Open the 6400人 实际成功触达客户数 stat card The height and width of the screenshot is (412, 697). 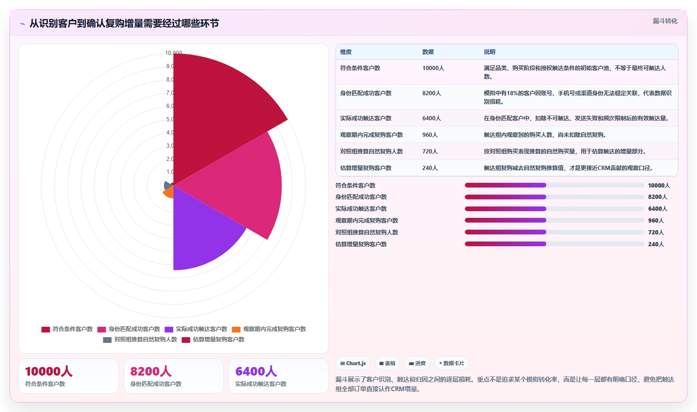279,376
